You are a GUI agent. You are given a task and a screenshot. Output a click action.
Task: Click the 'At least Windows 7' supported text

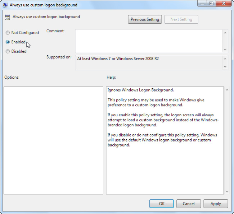[118, 59]
